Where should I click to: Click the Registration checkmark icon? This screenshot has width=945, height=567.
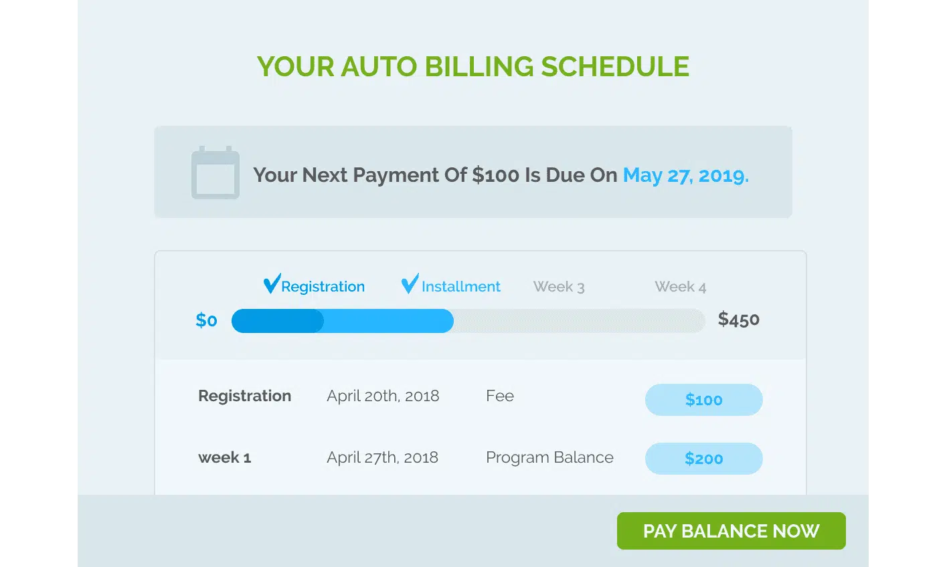[271, 284]
